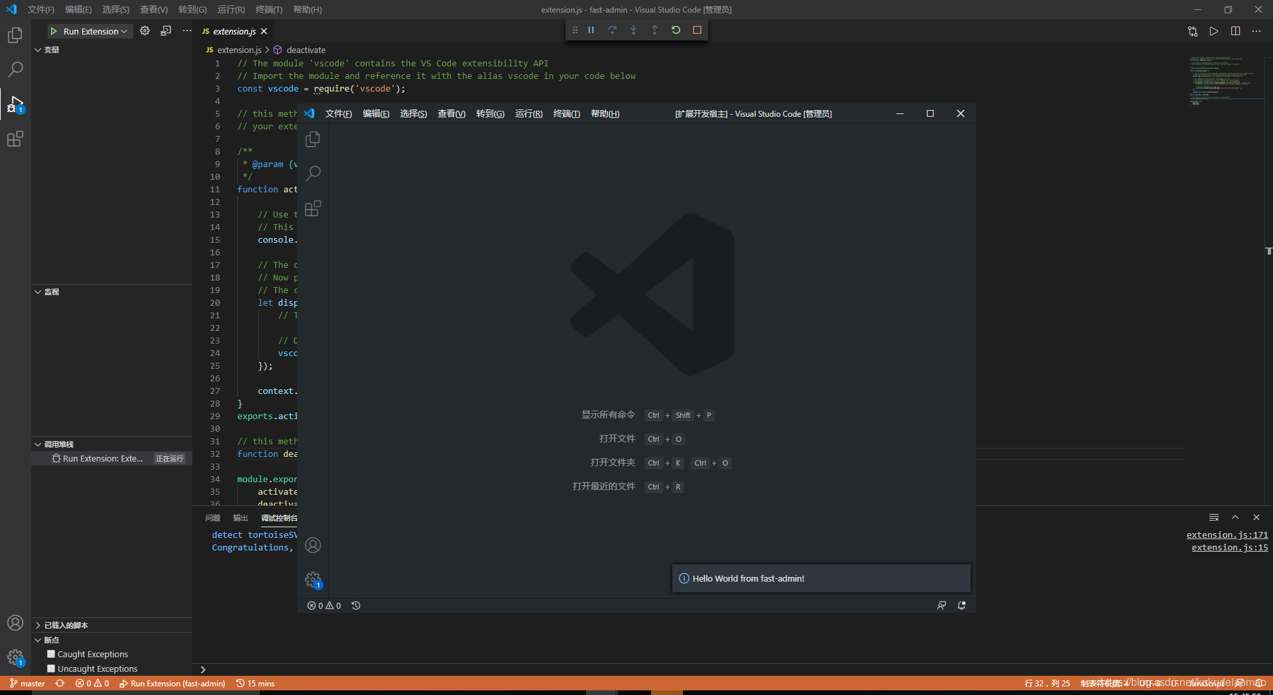This screenshot has height=695, width=1273.
Task: Pause the debug session
Action: click(x=591, y=30)
